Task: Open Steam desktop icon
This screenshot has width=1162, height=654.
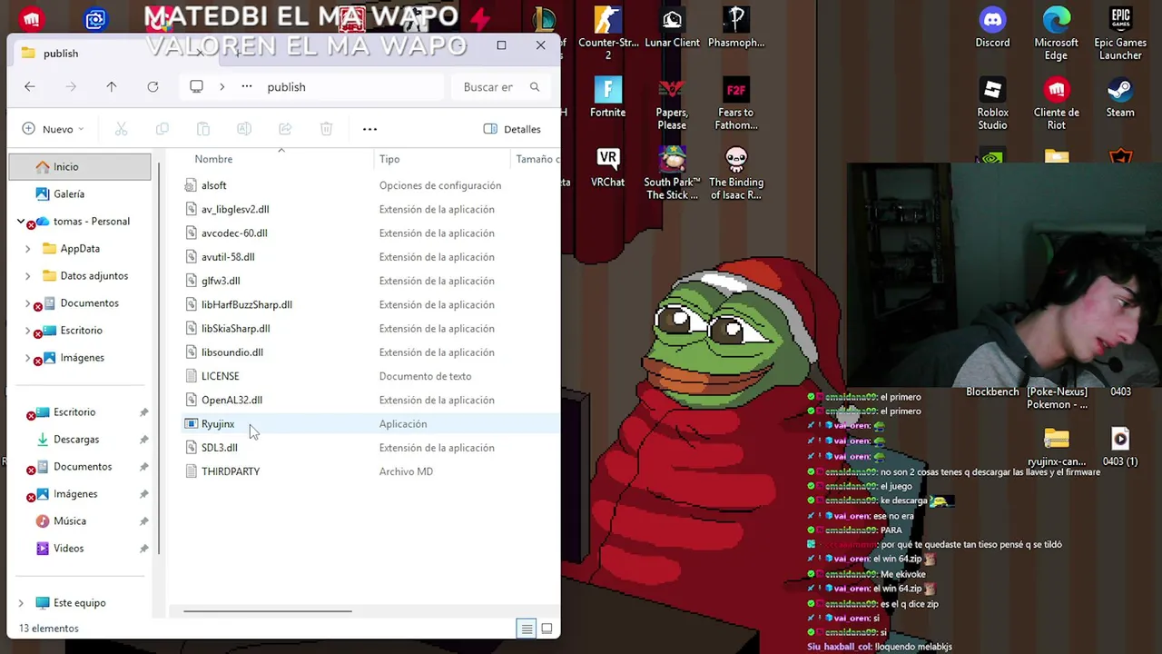Action: [1120, 97]
